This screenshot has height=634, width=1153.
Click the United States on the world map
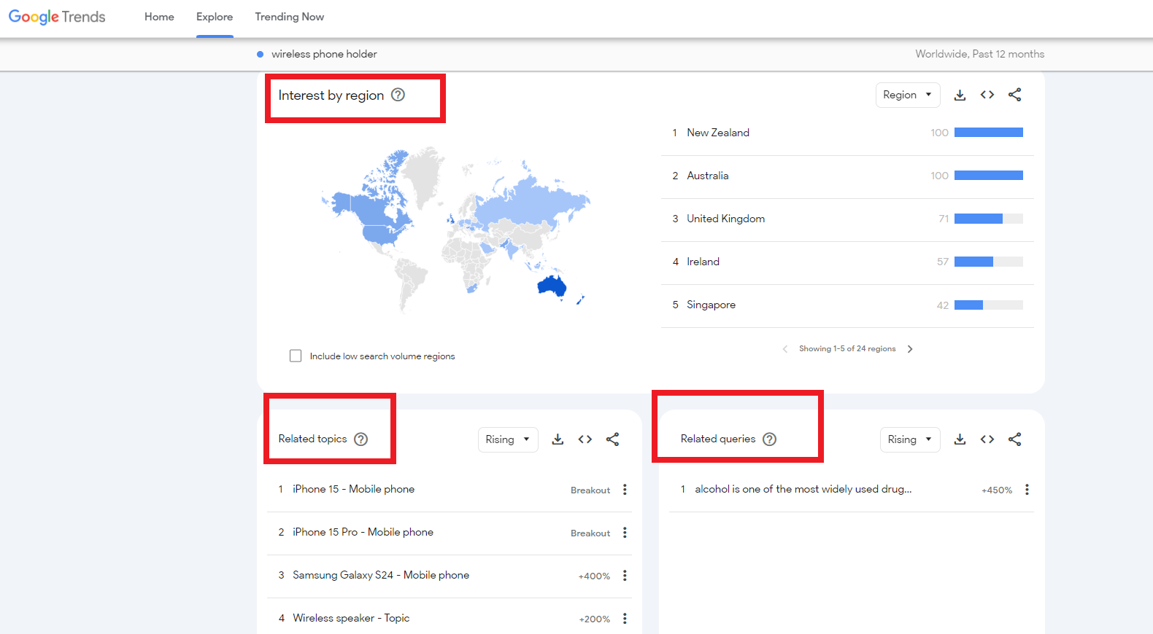click(381, 234)
